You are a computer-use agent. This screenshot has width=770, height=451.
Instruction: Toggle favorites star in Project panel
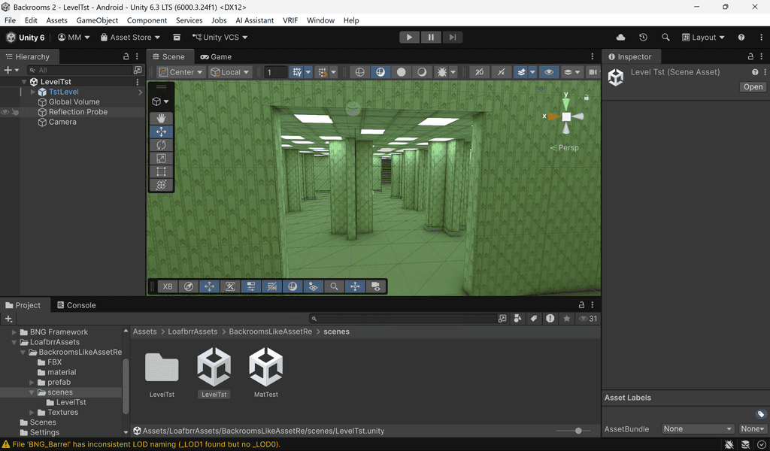pyautogui.click(x=567, y=319)
